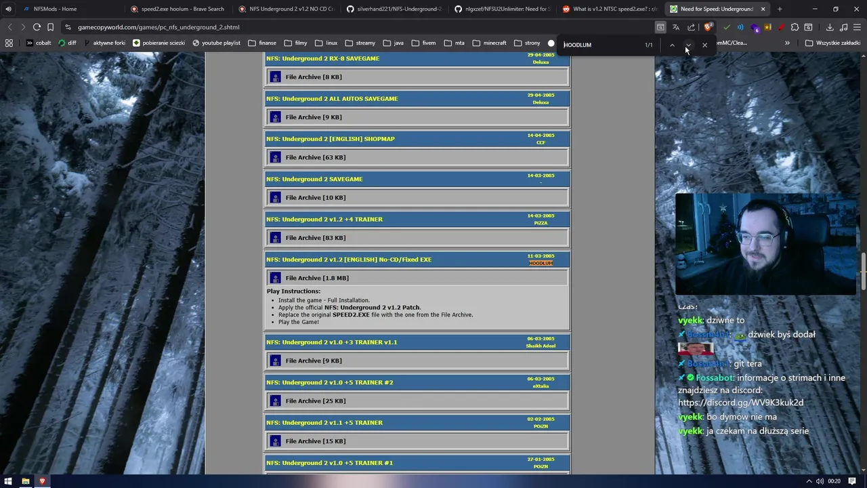The image size is (867, 488).
Task: Expand the mta bookmarks folder
Action: coord(454,43)
